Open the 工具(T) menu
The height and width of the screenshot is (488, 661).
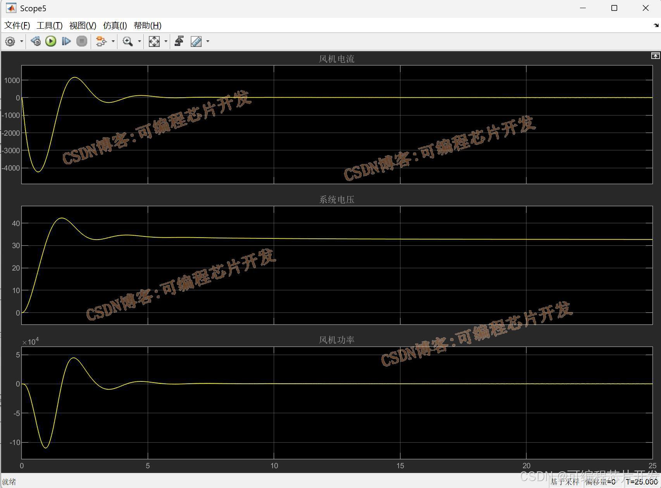tap(50, 26)
